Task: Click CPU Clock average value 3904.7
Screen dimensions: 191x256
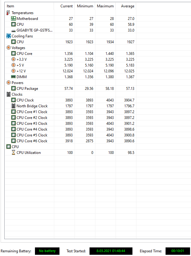Action: click(129, 100)
